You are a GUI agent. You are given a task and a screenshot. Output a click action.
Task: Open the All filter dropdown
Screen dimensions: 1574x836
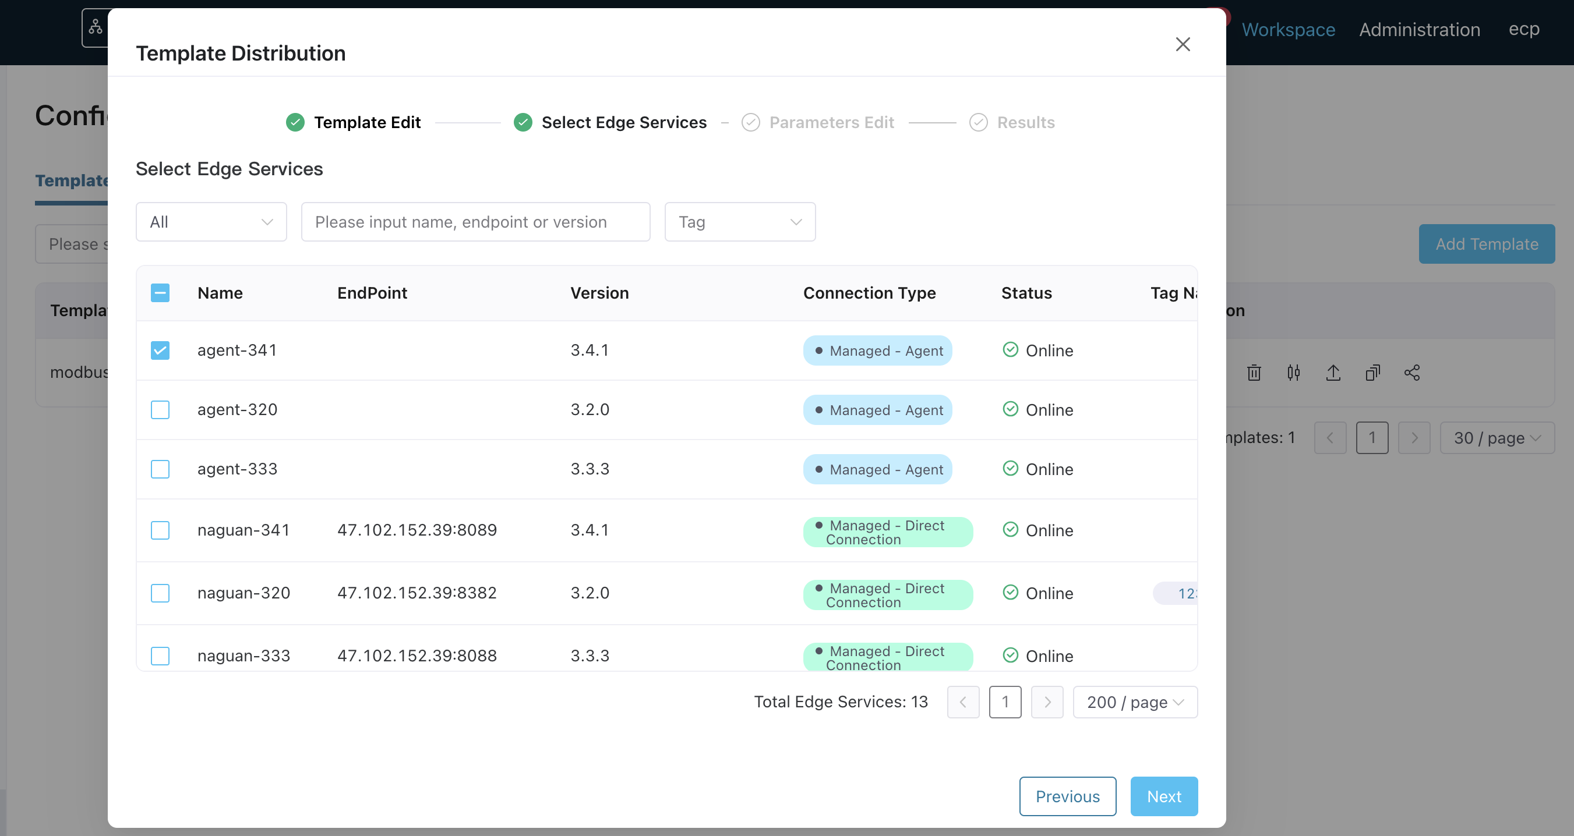coord(211,222)
